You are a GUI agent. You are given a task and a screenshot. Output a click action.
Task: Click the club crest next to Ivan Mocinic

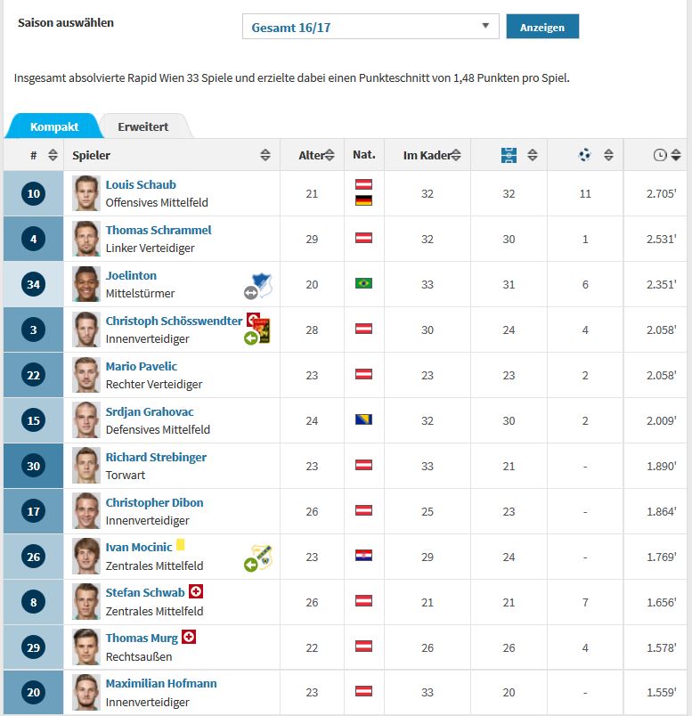tap(263, 557)
